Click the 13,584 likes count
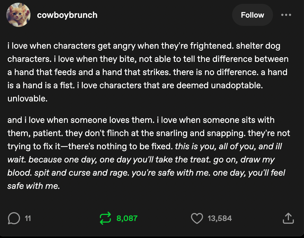This screenshot has height=238, width=304. [x=220, y=218]
